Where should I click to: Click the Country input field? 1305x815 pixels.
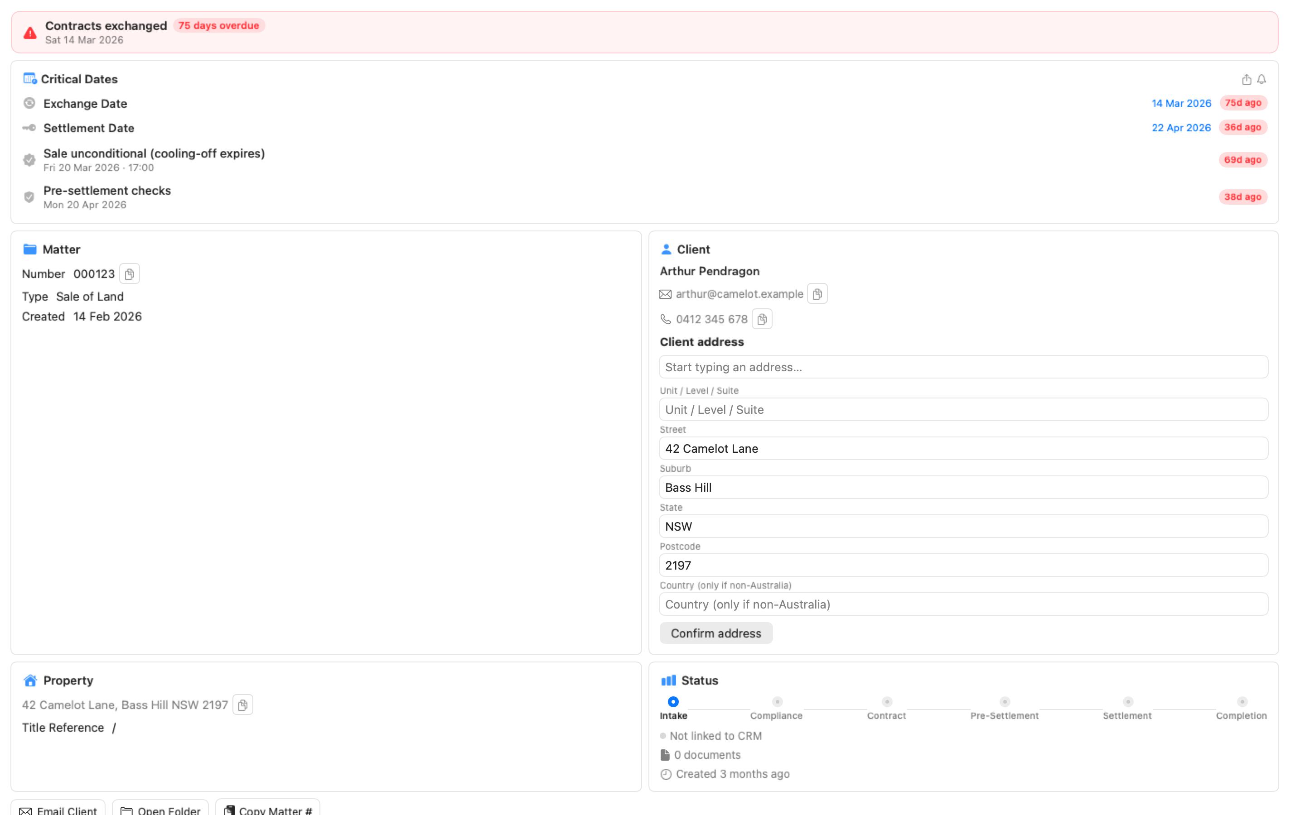click(x=963, y=604)
